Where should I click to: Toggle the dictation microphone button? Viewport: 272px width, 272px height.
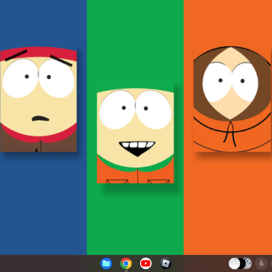tap(261, 264)
